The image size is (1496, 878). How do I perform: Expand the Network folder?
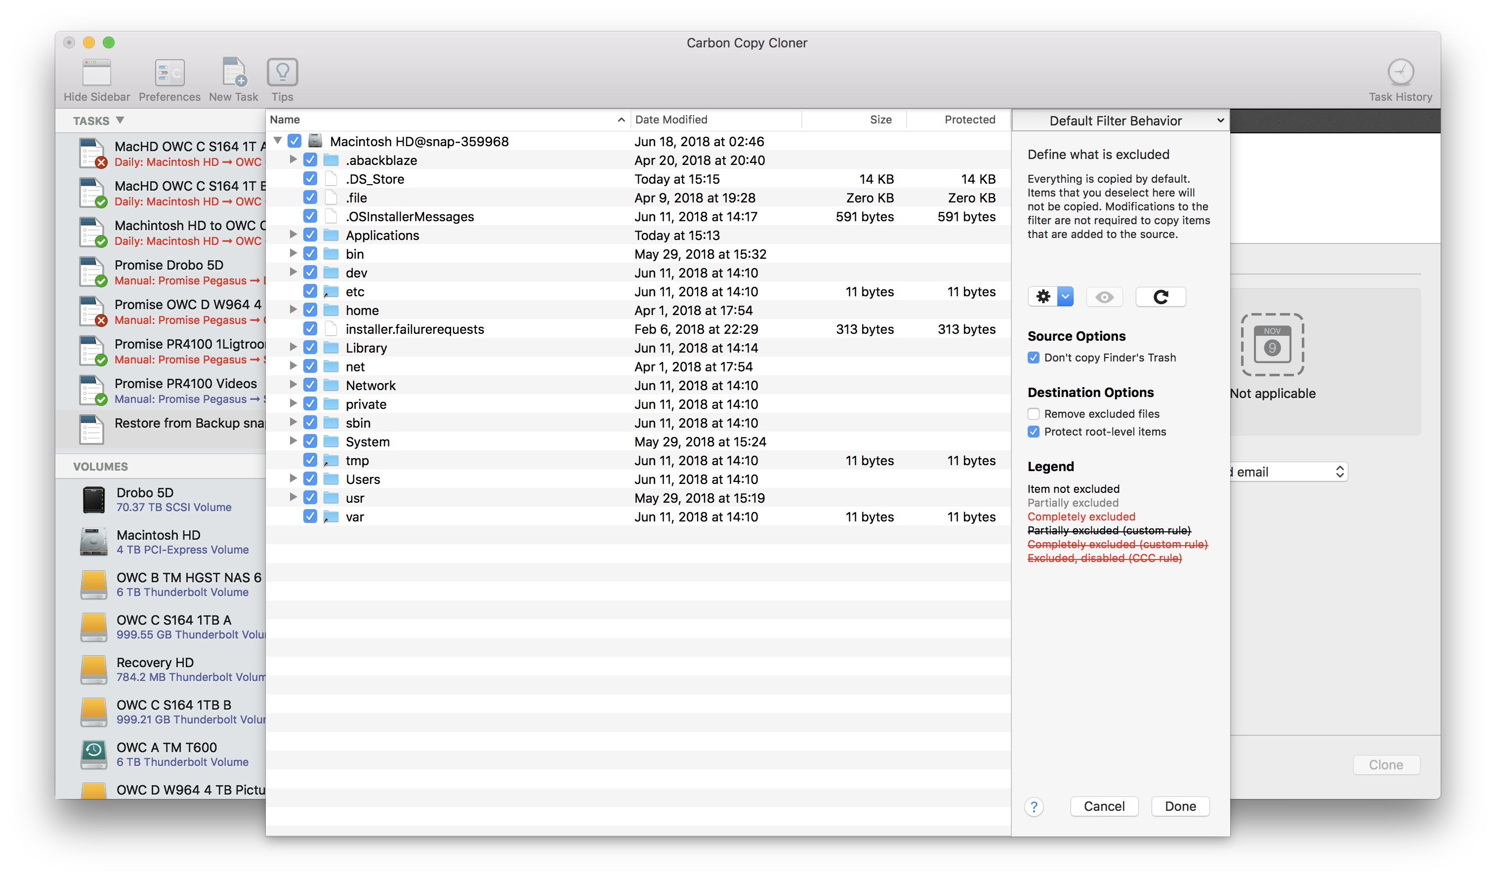coord(292,385)
